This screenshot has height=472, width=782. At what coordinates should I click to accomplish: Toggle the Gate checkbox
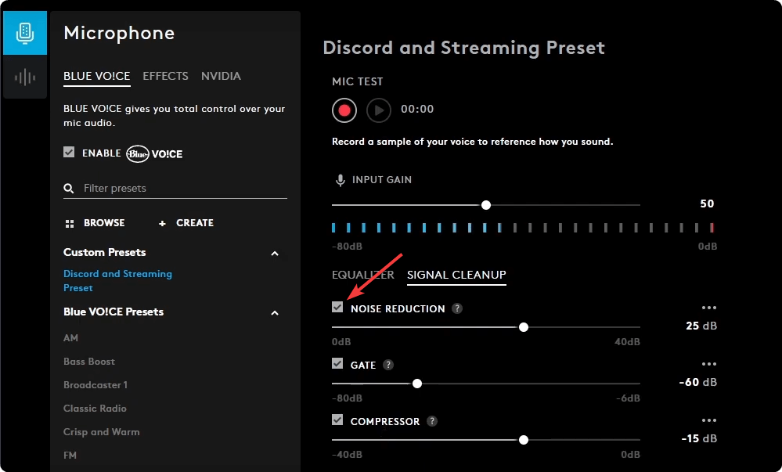point(337,363)
